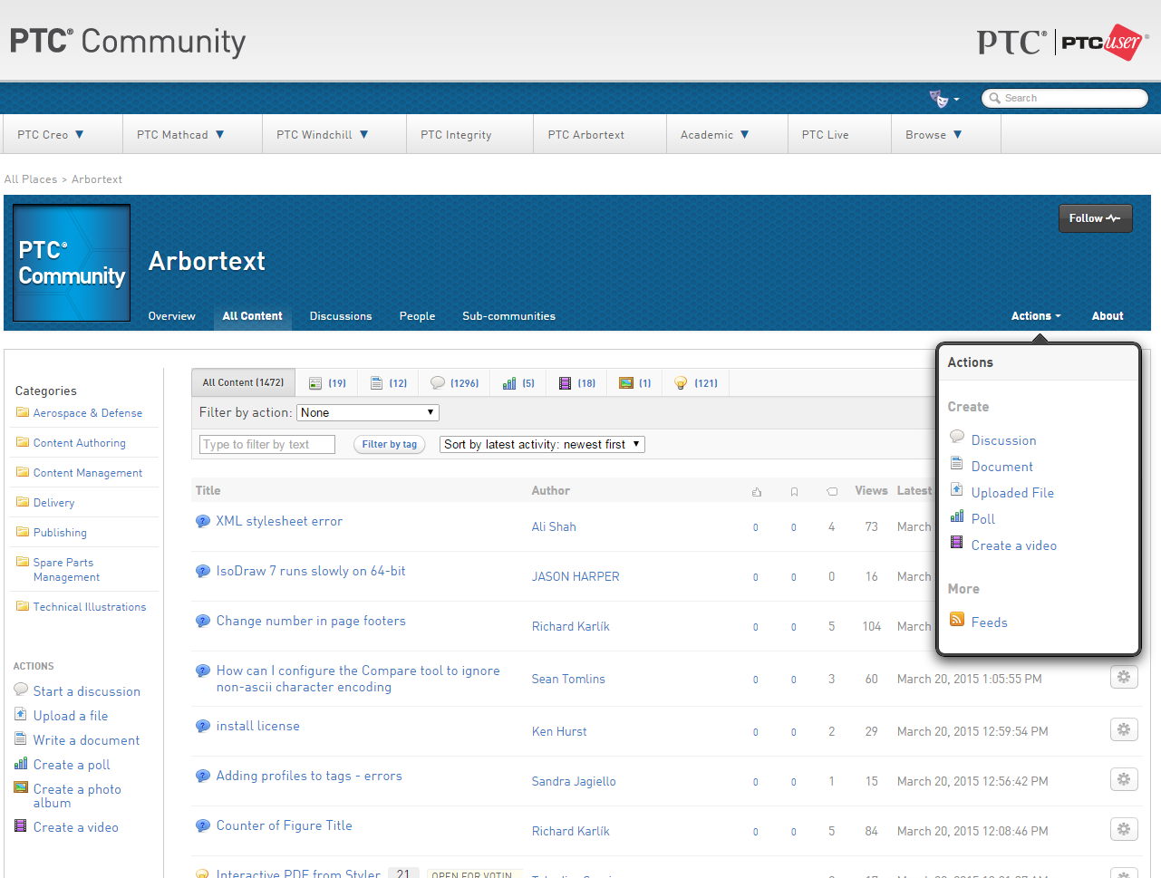Click the Upload a file icon in sidebar
Viewport: 1161px width, 878px height.
[x=21, y=714]
